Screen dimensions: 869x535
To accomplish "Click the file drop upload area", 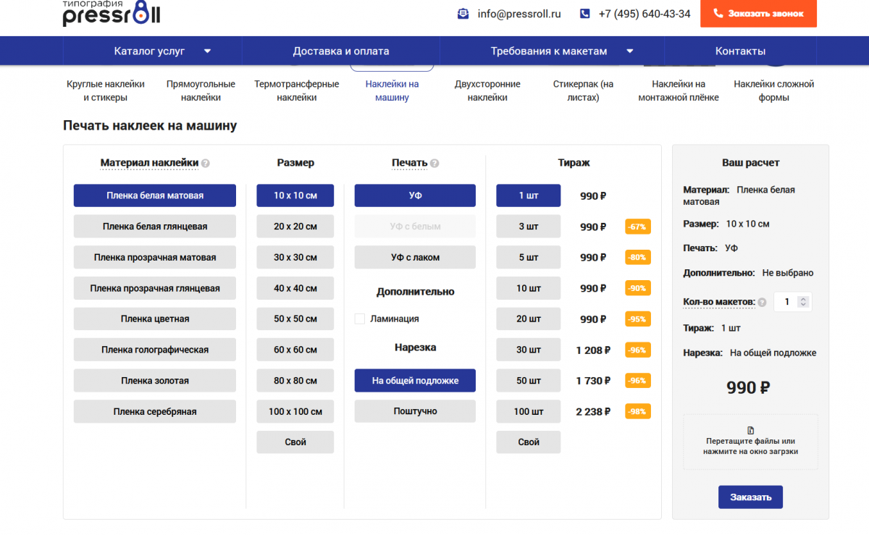I will coord(750,442).
